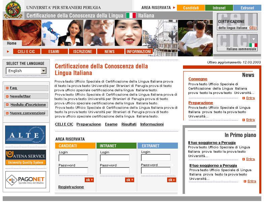Submit Intranet login with ok
The width and height of the screenshot is (264, 204).
click(x=129, y=180)
